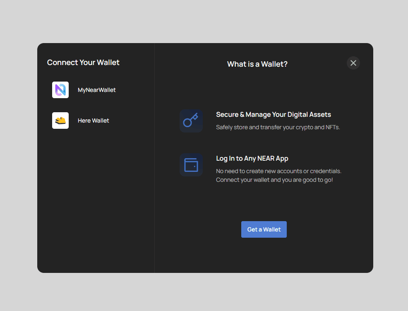Click the Log In to Any NEAR App heading

[252, 159]
